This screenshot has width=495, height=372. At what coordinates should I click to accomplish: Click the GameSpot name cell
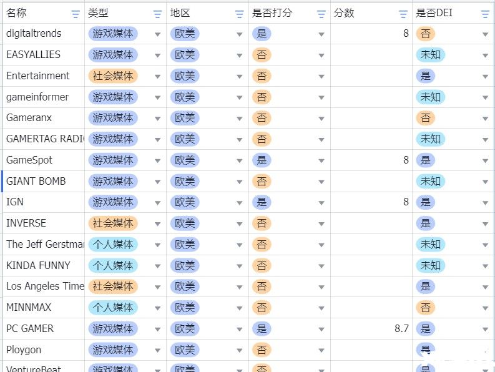(44, 160)
